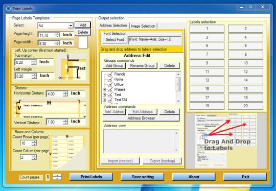The image size is (276, 191).
Task: Click the Count Columns field
Action: [x=26, y=157]
